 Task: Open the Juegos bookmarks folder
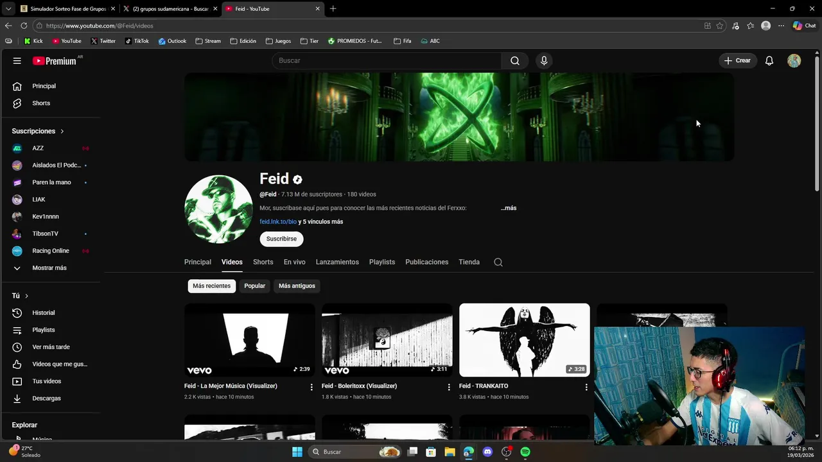point(278,41)
